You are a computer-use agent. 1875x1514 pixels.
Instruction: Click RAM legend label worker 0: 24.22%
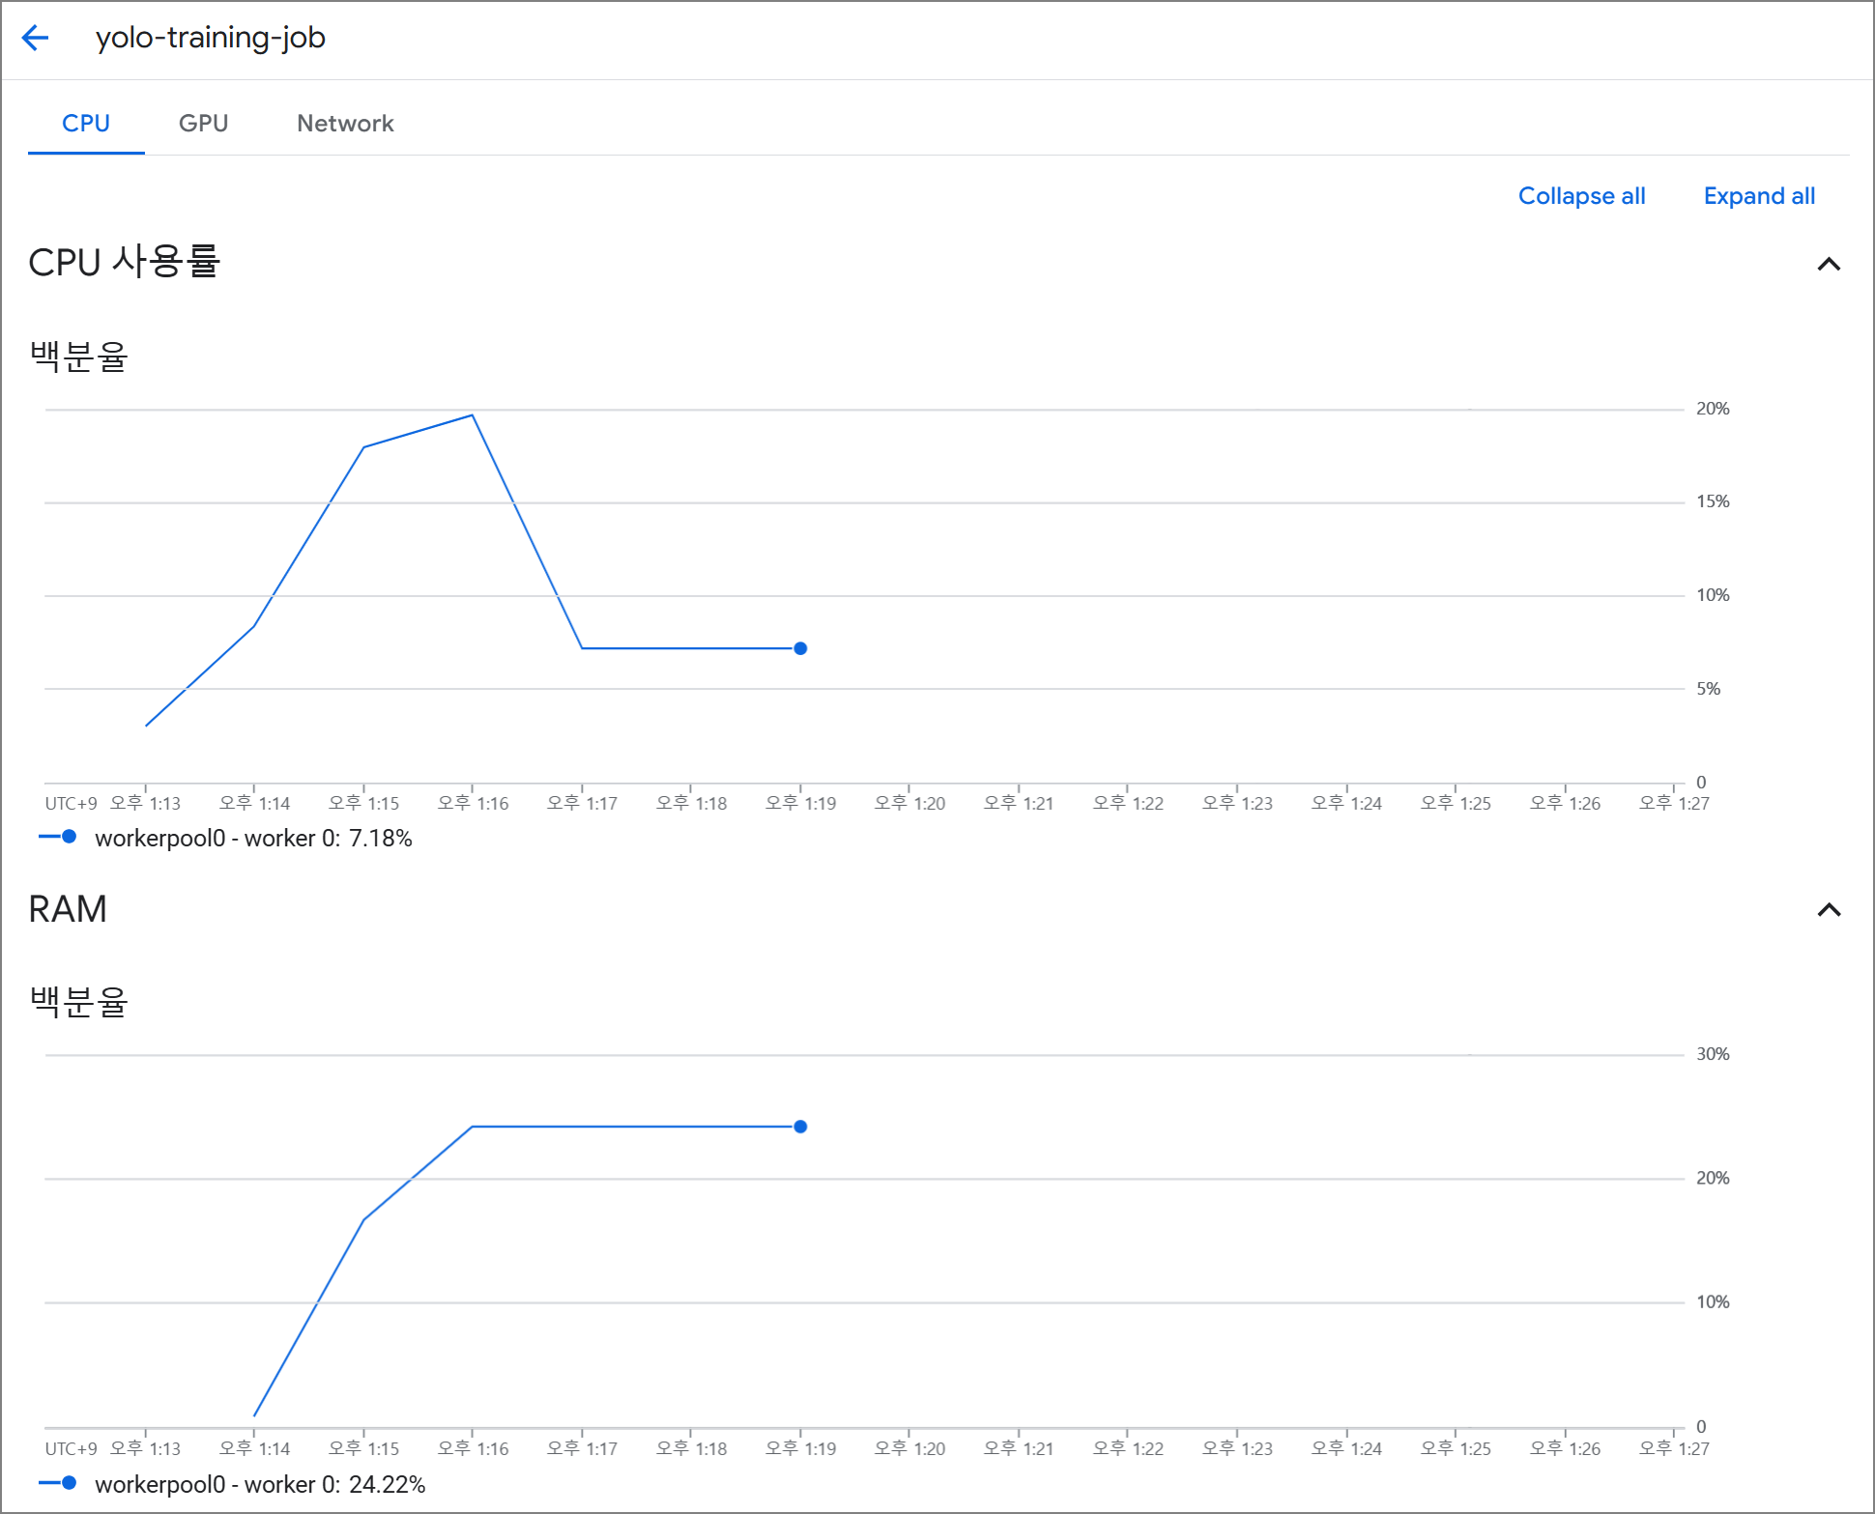(x=260, y=1484)
